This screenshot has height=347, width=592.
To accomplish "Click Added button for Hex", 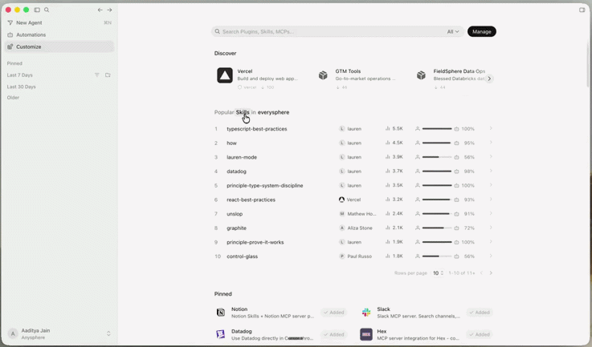I will (480, 334).
